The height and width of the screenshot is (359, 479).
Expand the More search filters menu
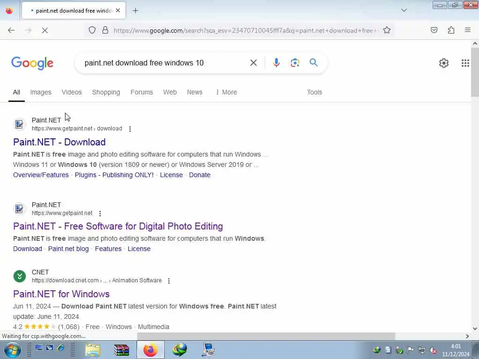pyautogui.click(x=226, y=92)
